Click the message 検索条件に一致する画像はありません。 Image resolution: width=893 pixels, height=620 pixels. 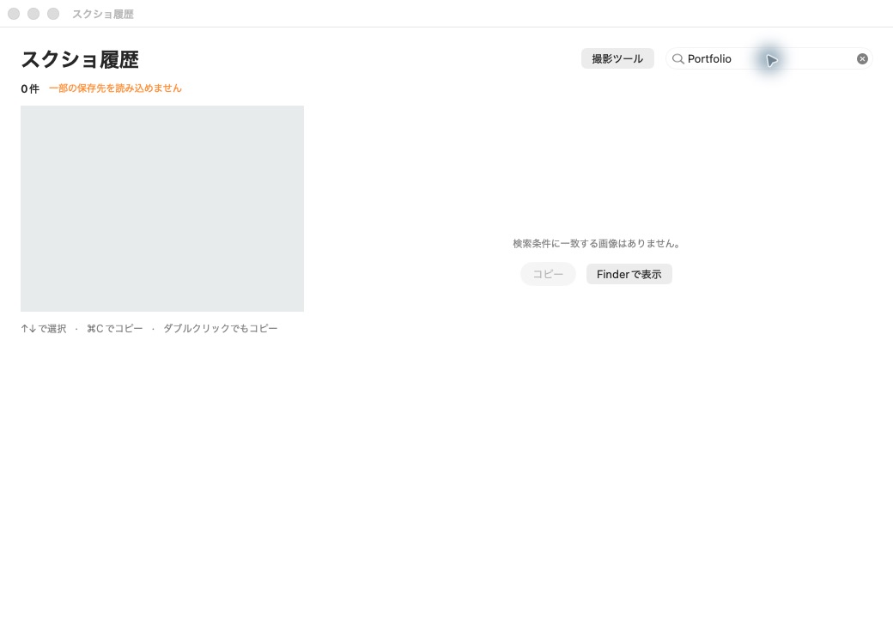point(596,244)
